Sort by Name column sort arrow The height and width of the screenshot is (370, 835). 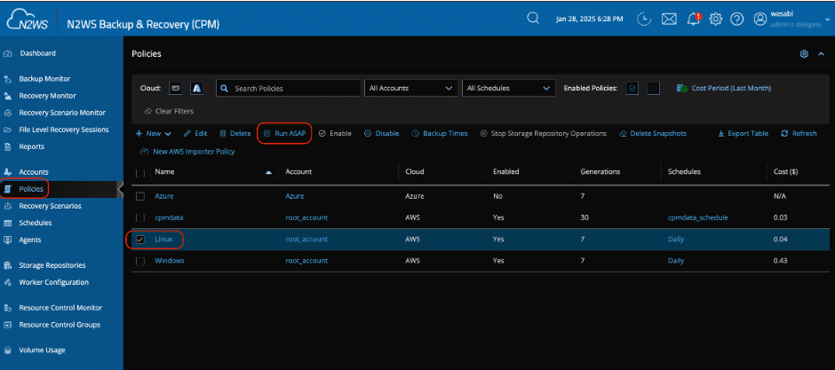pos(269,172)
